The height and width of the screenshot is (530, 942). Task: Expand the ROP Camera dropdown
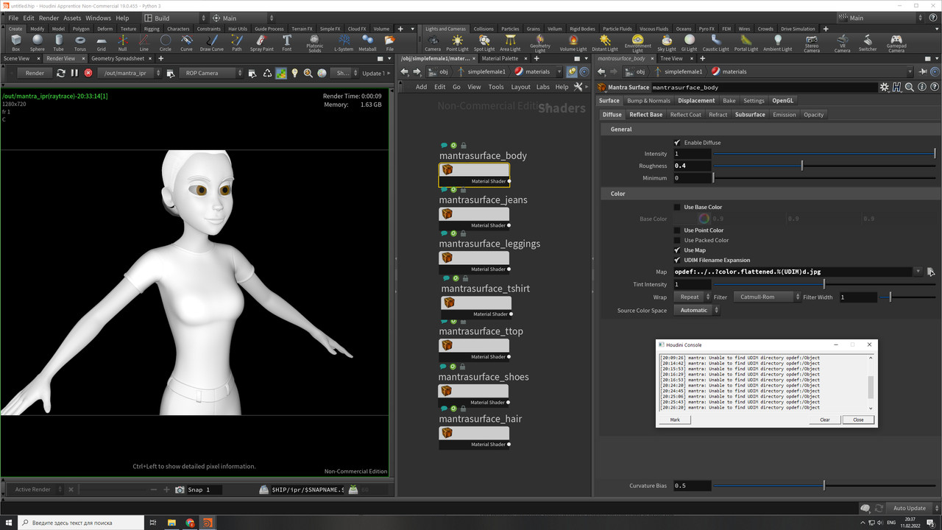click(x=211, y=73)
